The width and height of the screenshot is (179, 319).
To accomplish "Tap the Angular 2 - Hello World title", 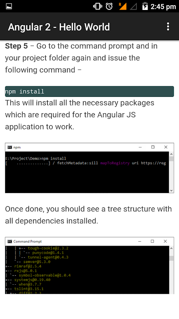I will tap(59, 27).
